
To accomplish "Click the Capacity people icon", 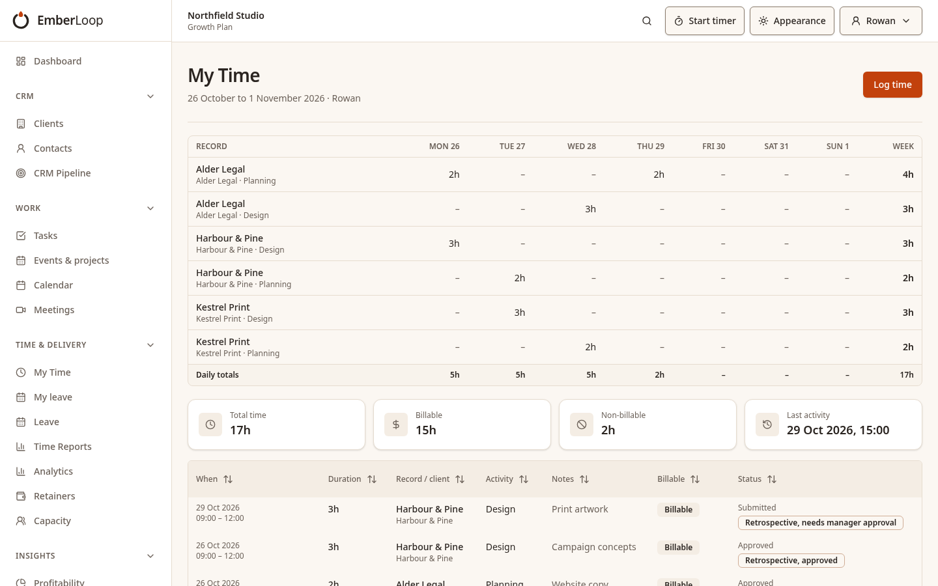I will pos(21,521).
